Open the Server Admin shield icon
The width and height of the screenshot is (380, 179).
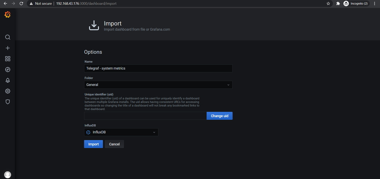pyautogui.click(x=8, y=102)
